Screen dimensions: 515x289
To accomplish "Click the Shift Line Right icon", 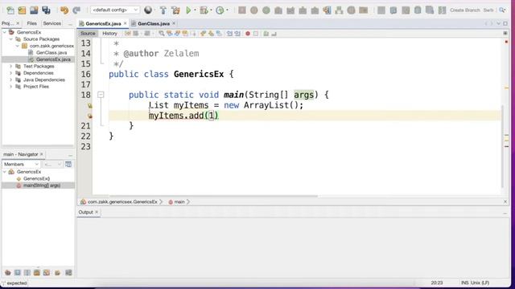I will (x=237, y=34).
